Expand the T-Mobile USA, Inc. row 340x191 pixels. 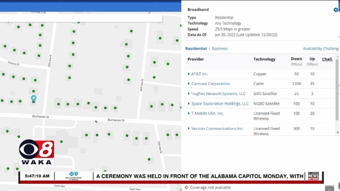click(x=189, y=113)
